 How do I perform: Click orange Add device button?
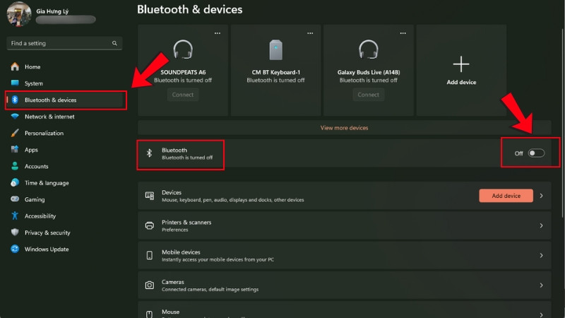506,196
